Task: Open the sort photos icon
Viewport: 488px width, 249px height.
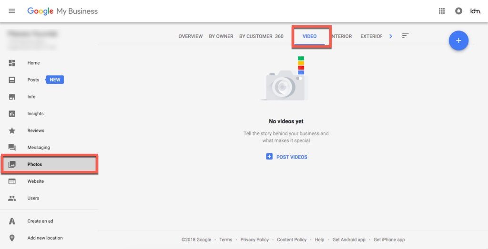Action: tap(405, 36)
